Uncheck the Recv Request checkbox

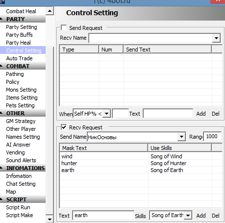pos(64,127)
